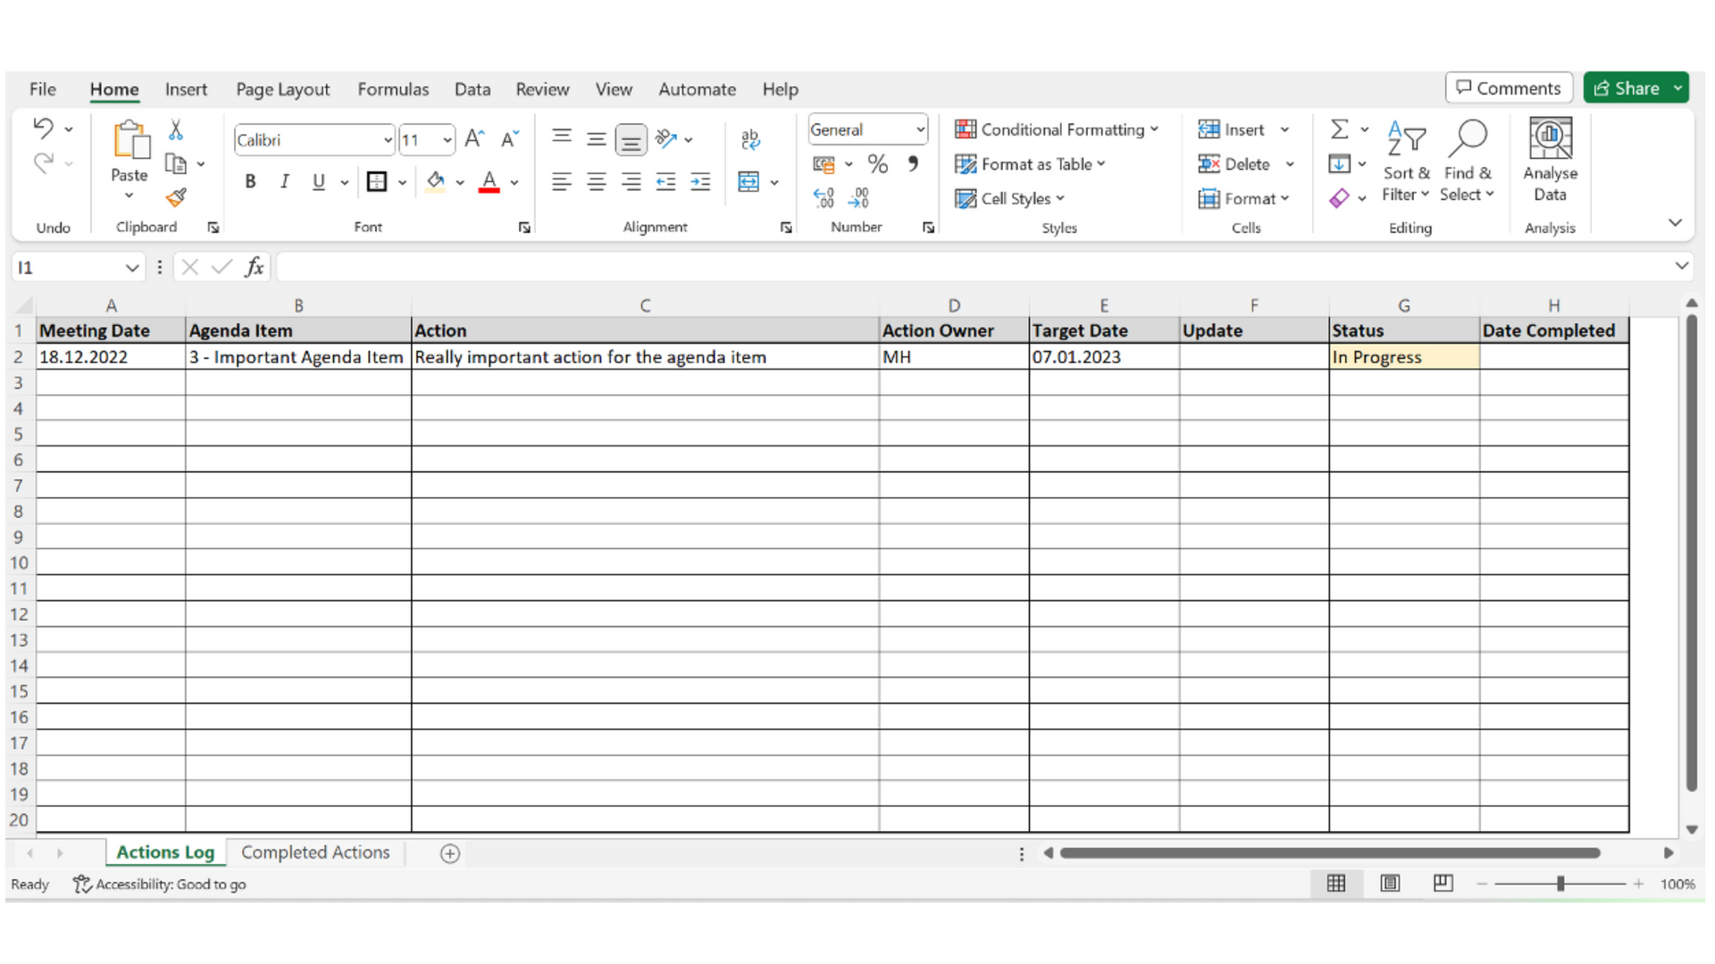Open Analyse Data tool
Image resolution: width=1715 pixels, height=964 pixels.
1550,161
